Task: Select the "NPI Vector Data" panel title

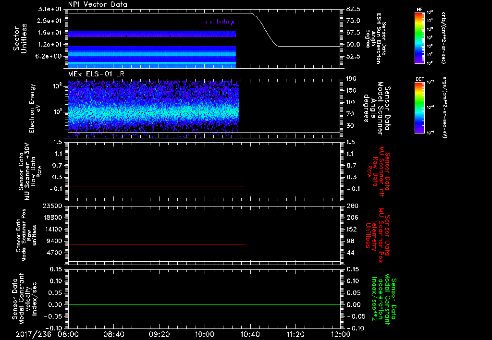Action: point(98,4)
